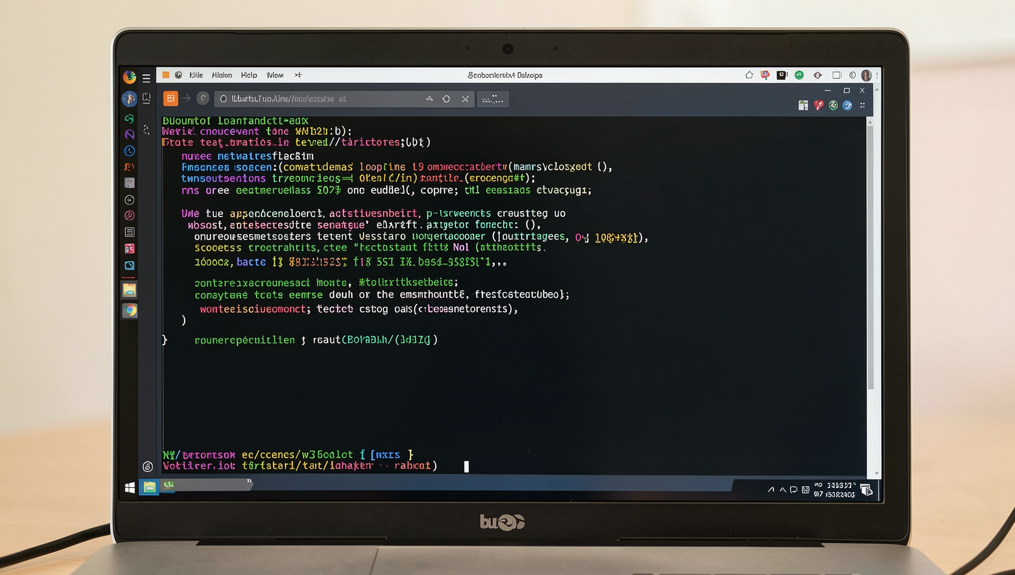Click the small curly icon in second sidebar column

[x=147, y=129]
